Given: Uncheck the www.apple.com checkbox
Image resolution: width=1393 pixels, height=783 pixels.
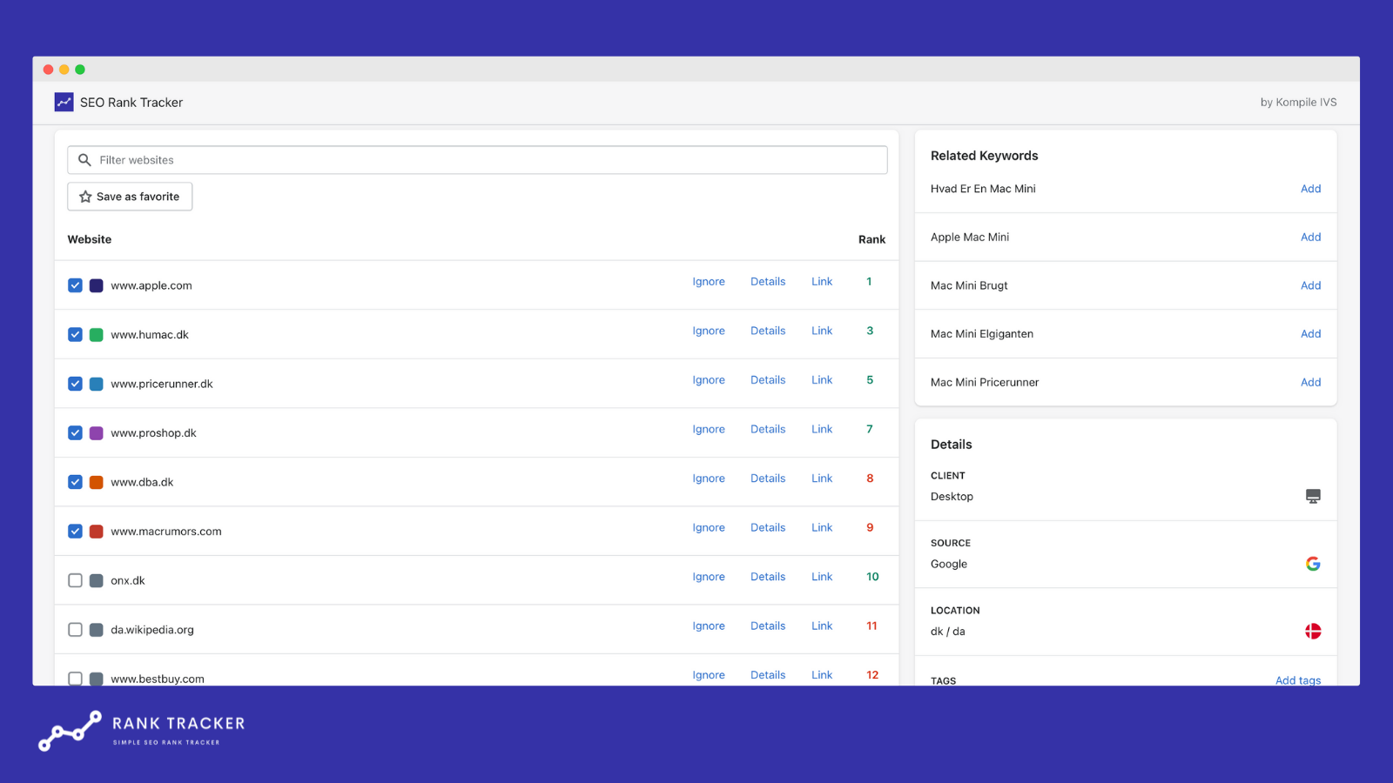Looking at the screenshot, I should click(75, 285).
